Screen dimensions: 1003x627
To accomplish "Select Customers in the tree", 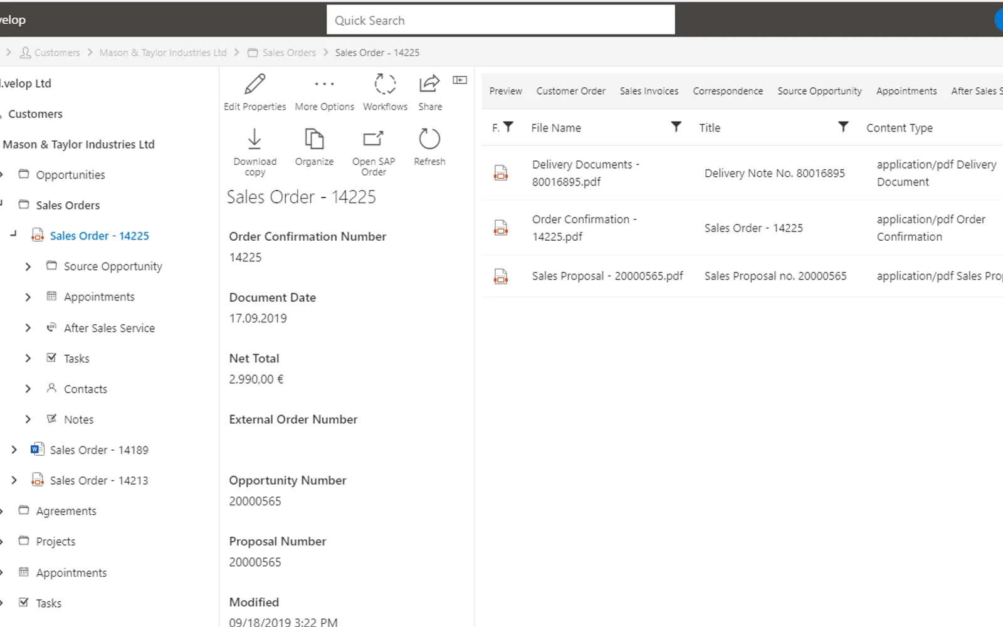I will coord(35,114).
